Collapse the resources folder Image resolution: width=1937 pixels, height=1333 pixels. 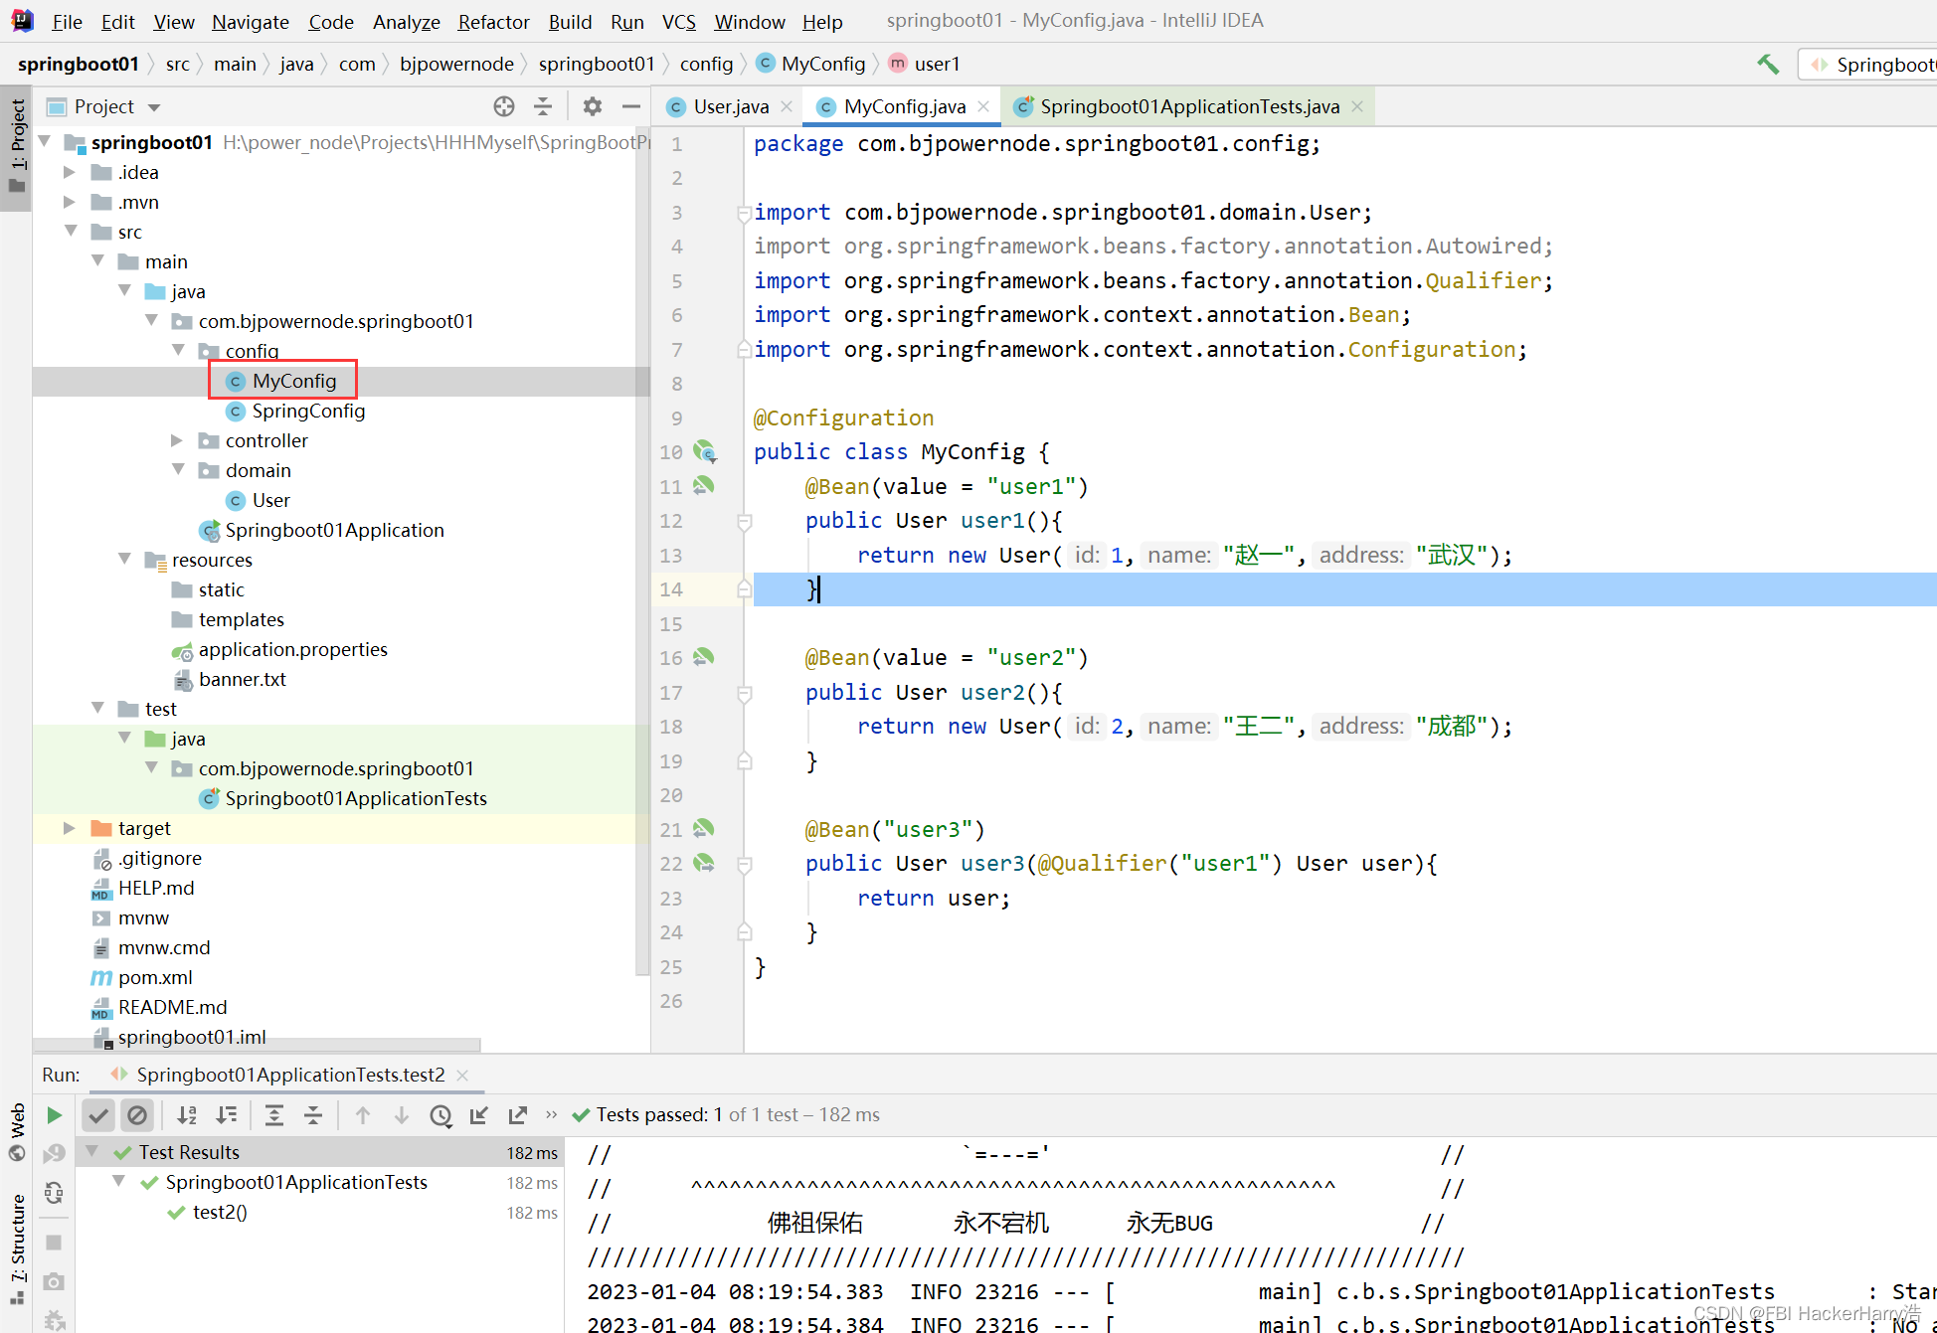(124, 559)
